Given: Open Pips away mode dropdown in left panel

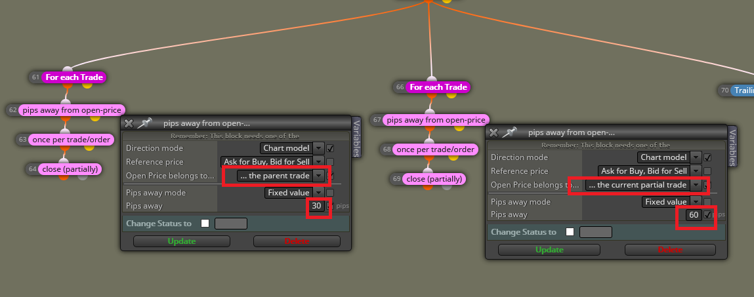Looking at the screenshot, I should (318, 193).
